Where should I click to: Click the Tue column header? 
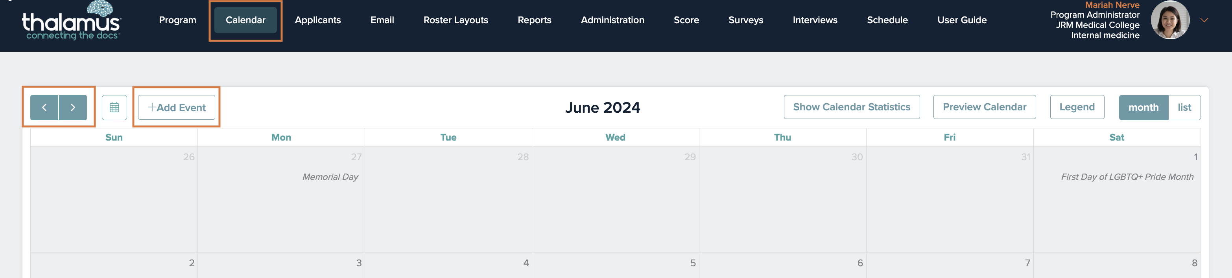coord(448,137)
